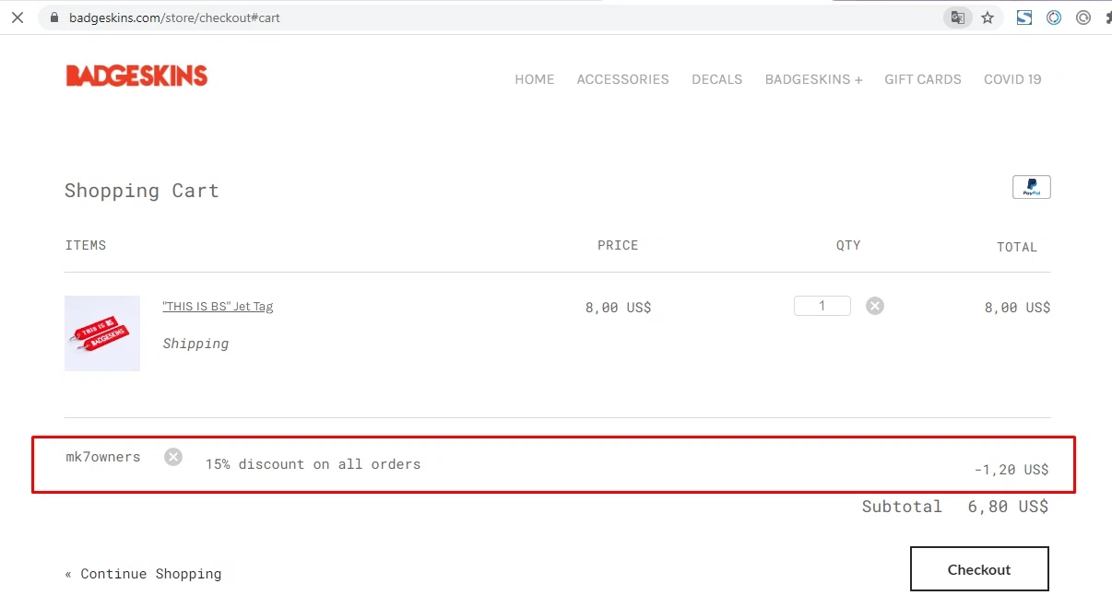Click the 8,00 US$ value under PRICE

618,308
